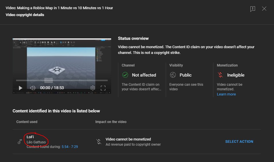Viewport: 274px width, 162px height.
Task: Jump to timestamp 5:54
Action: point(65,147)
